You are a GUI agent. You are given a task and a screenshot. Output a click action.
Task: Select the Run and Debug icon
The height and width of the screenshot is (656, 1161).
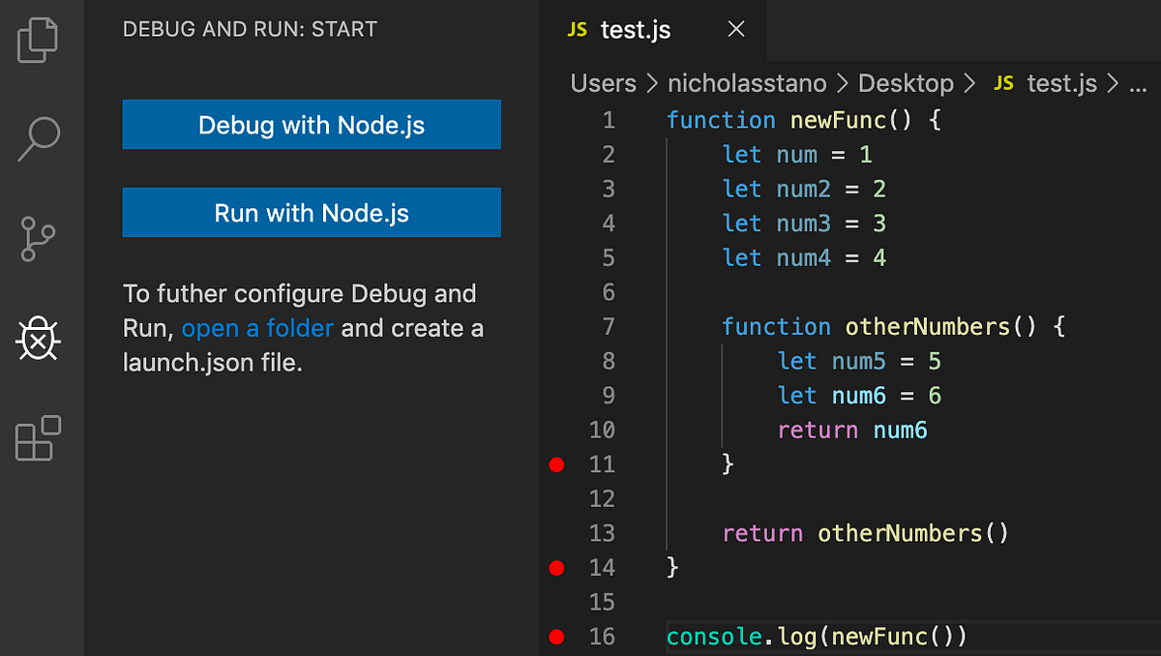pyautogui.click(x=39, y=340)
